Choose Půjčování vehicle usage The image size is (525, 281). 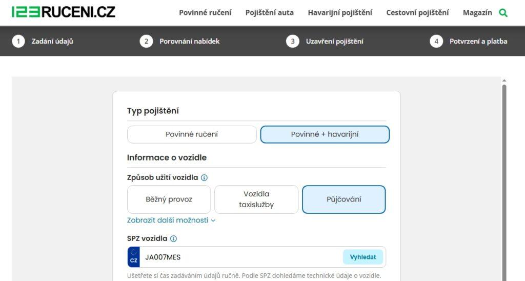pyautogui.click(x=344, y=199)
